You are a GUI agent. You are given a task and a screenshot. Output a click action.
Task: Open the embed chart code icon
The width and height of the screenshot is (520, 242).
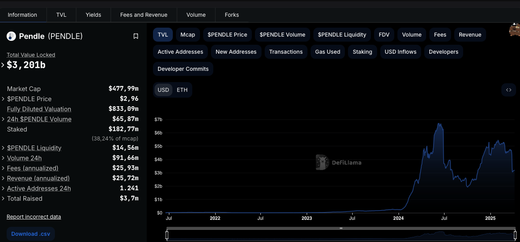click(509, 90)
